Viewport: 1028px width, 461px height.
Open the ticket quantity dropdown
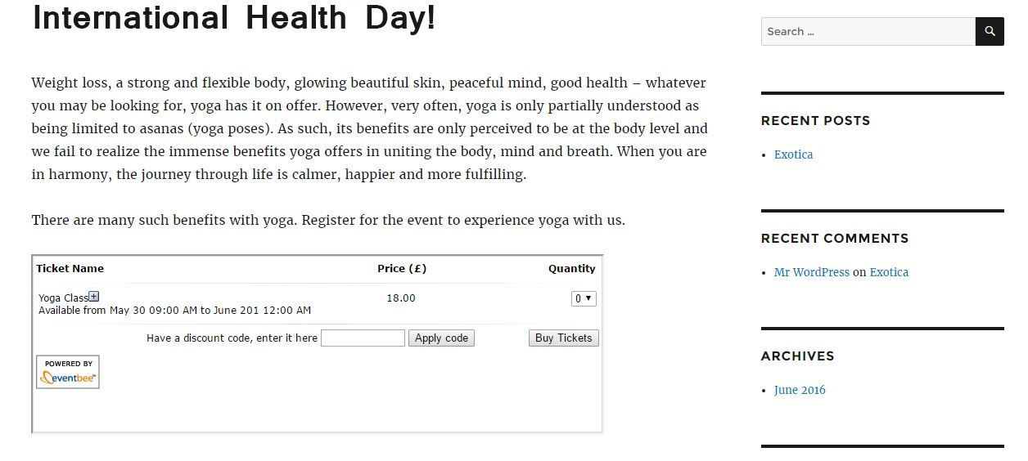pyautogui.click(x=584, y=299)
